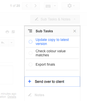This screenshot has width=101, height=101.
Task: Print the message using the printer icon
Action: coord(7,32)
